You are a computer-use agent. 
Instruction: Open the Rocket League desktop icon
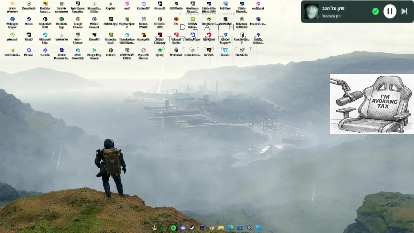tap(225, 37)
